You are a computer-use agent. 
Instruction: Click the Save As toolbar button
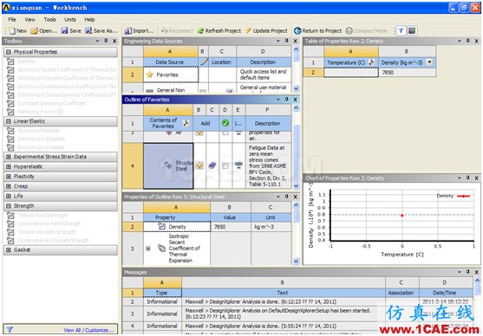point(101,31)
